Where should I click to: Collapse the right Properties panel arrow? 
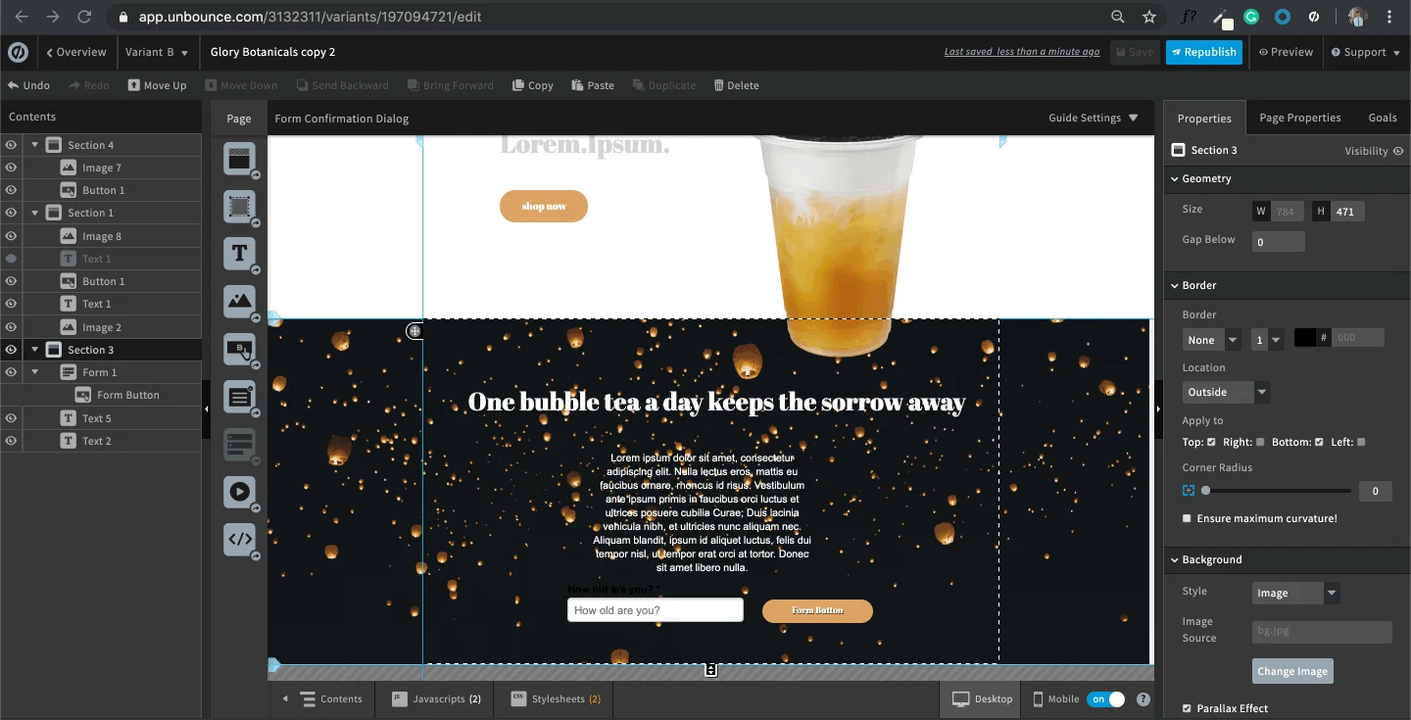(1158, 408)
